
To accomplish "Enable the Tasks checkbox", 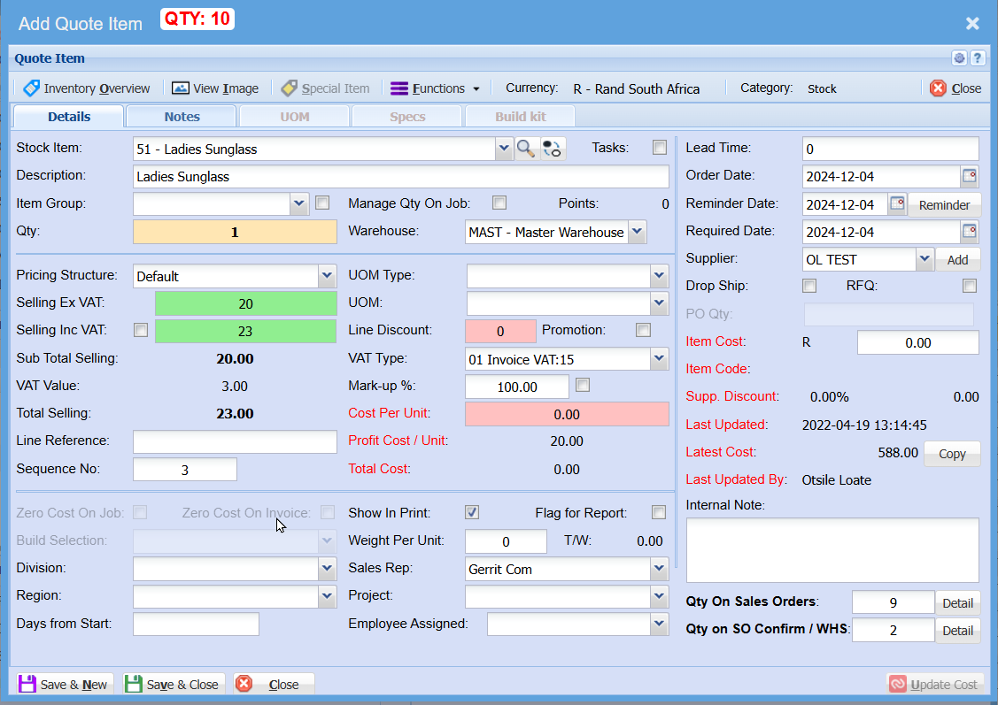I will [x=659, y=148].
